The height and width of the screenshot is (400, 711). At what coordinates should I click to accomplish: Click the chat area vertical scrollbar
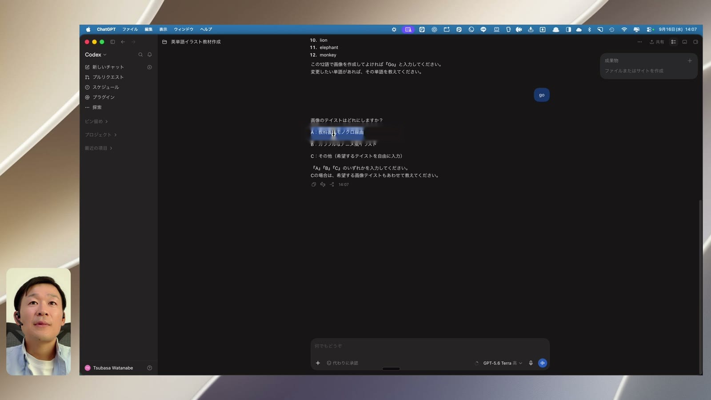pyautogui.click(x=701, y=287)
